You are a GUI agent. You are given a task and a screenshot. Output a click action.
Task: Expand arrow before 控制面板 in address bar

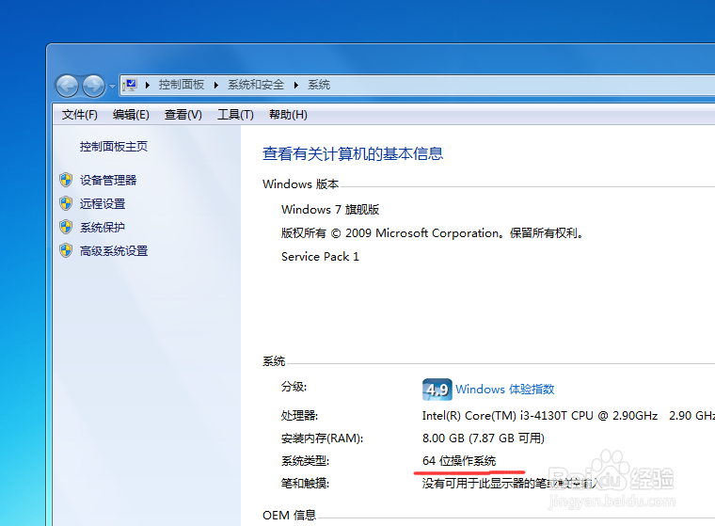[148, 85]
